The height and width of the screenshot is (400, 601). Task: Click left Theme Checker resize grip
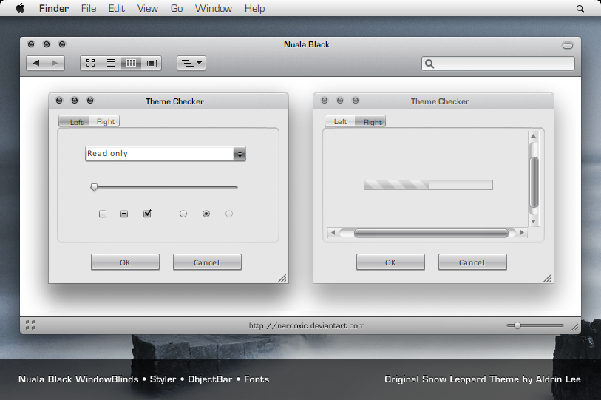282,278
